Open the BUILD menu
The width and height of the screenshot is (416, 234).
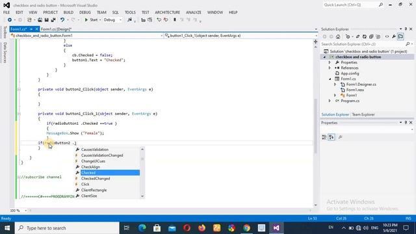pos(68,12)
